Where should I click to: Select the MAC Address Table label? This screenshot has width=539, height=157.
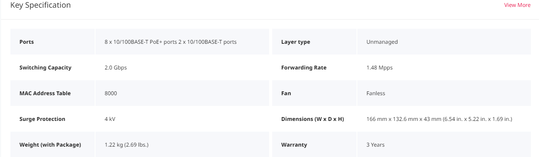tap(45, 93)
